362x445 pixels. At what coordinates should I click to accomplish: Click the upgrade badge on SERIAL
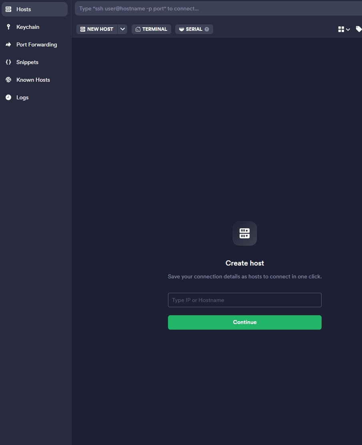pos(207,29)
